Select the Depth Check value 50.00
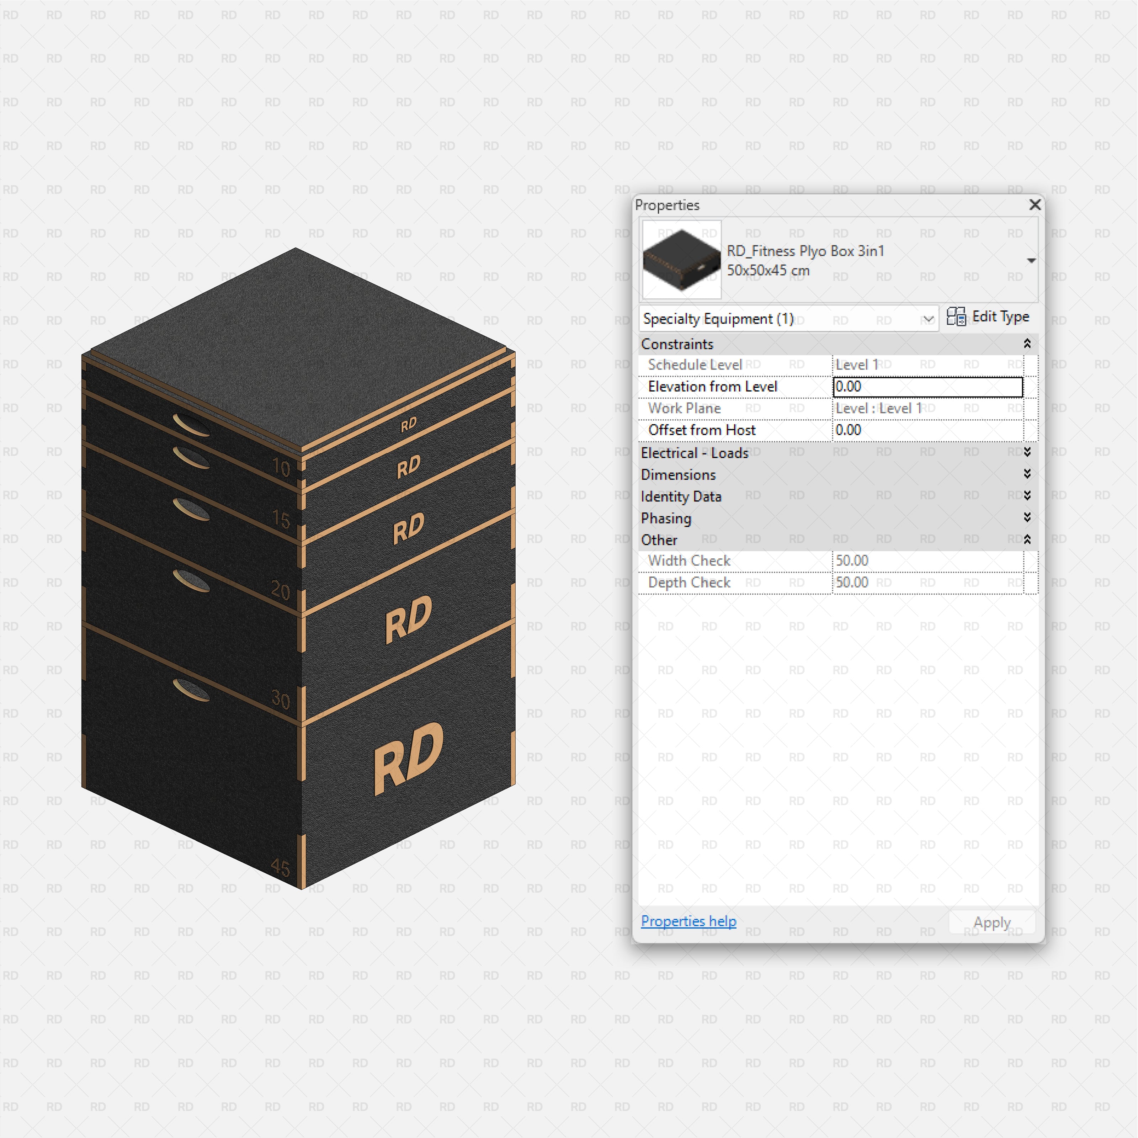 click(x=928, y=582)
